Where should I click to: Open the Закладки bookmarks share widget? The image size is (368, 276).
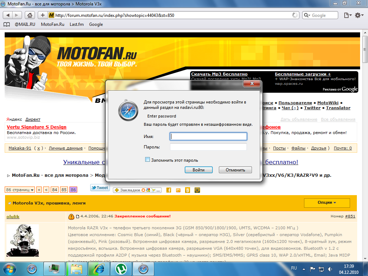pyautogui.click(x=137, y=190)
